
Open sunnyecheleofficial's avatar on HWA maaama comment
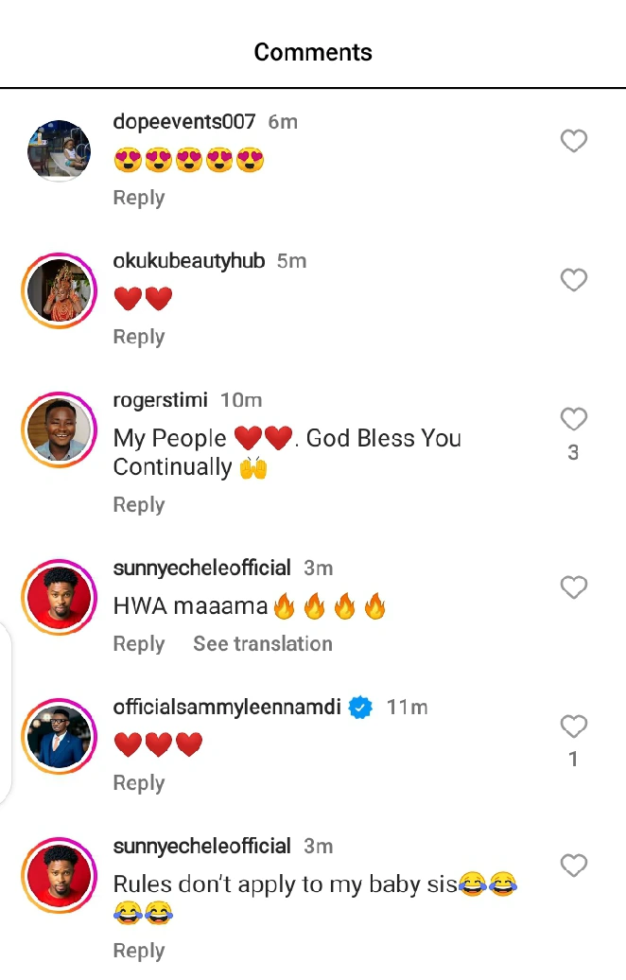coord(59,597)
